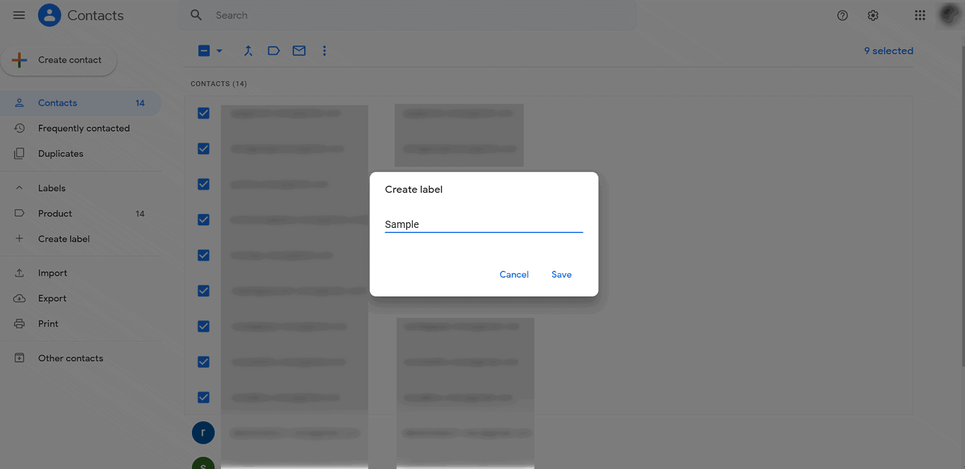
Task: Cancel the Create label dialog
Action: pos(514,274)
